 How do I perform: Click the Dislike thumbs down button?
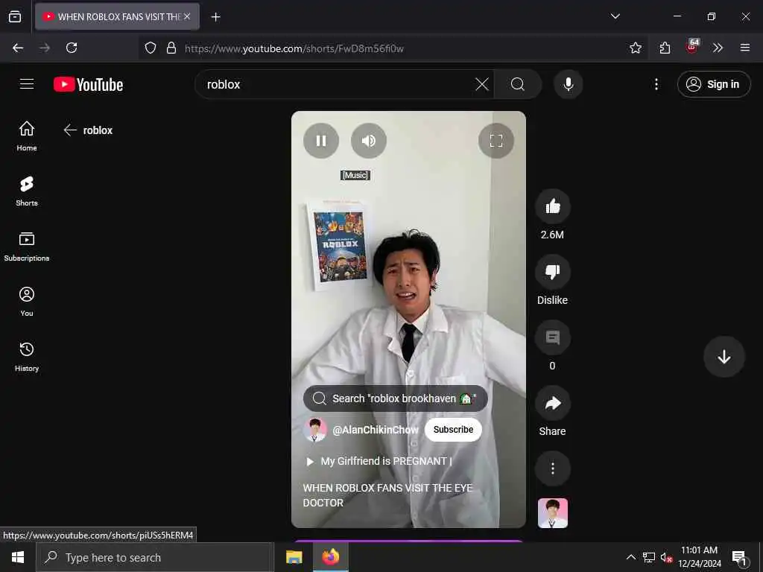pos(552,272)
